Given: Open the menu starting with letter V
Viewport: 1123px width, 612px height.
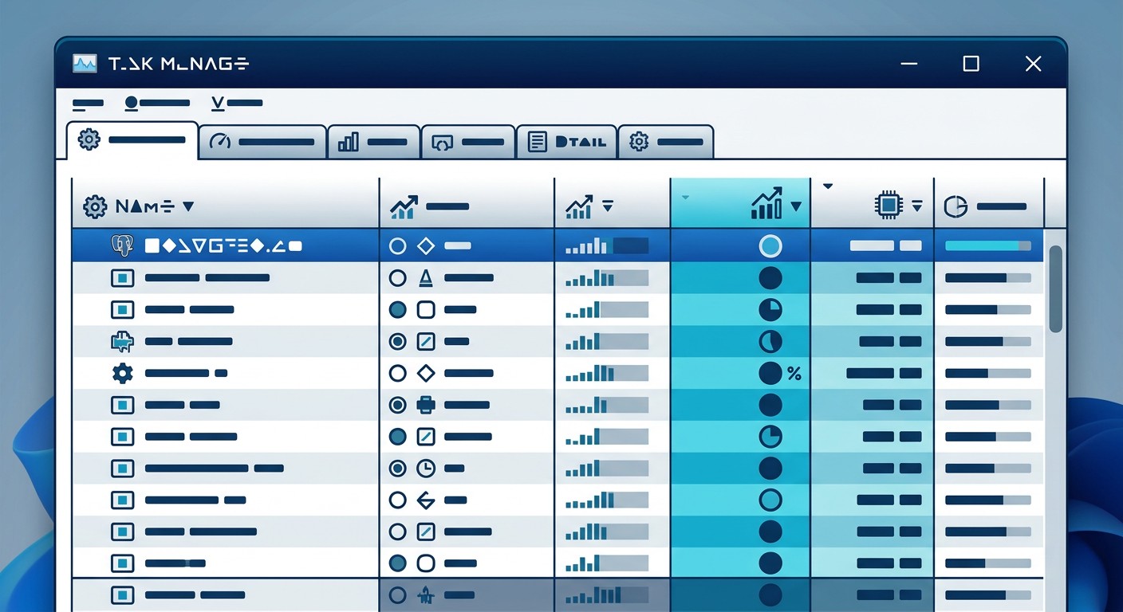Looking at the screenshot, I should 237,103.
